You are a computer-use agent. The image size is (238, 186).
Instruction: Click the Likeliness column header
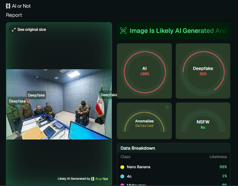click(218, 157)
